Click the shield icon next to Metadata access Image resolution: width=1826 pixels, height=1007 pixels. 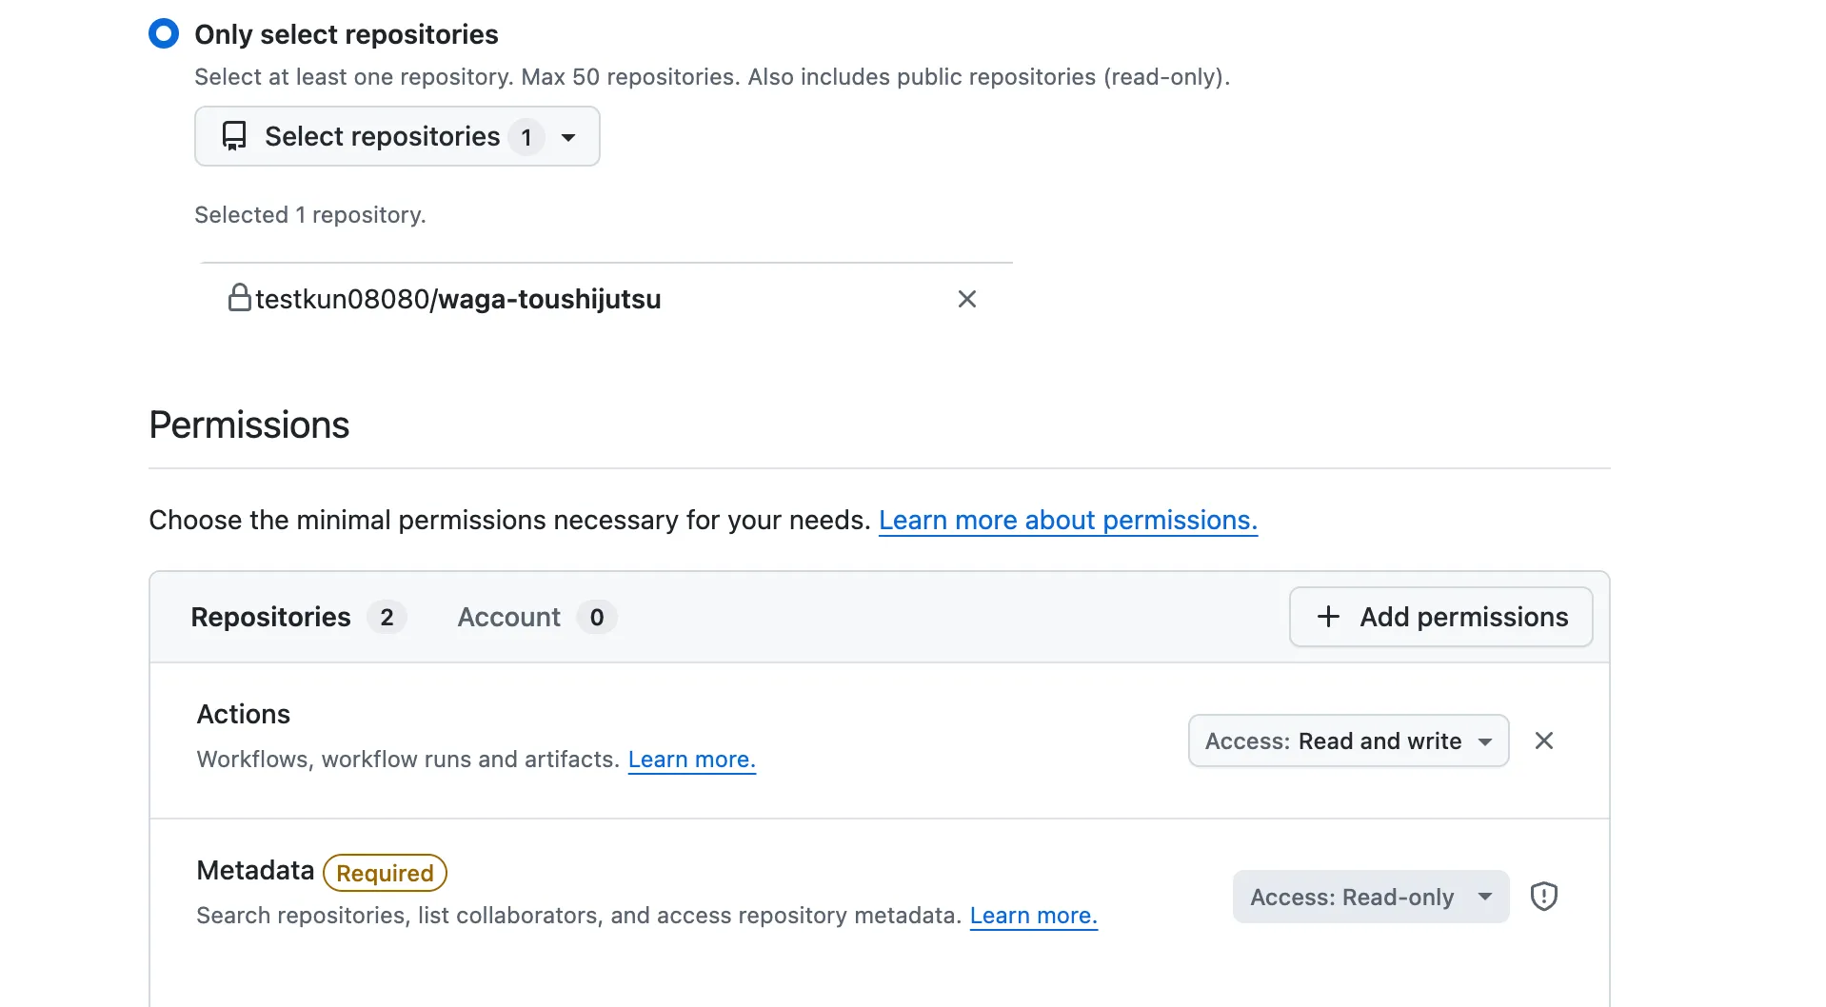pos(1543,897)
